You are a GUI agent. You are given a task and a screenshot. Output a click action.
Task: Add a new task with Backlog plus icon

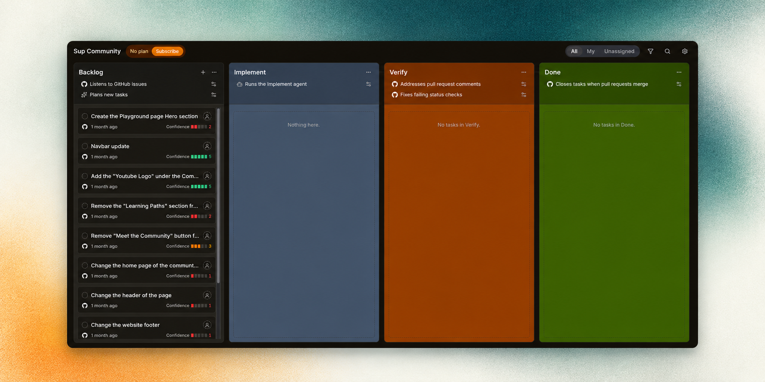click(203, 72)
